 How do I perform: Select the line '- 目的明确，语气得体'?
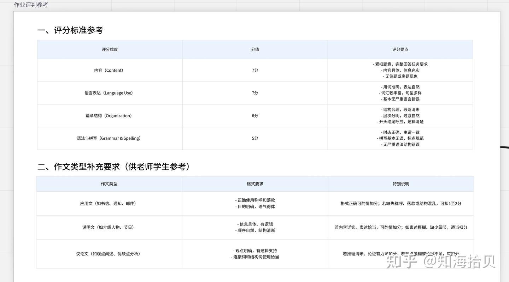pos(255,206)
